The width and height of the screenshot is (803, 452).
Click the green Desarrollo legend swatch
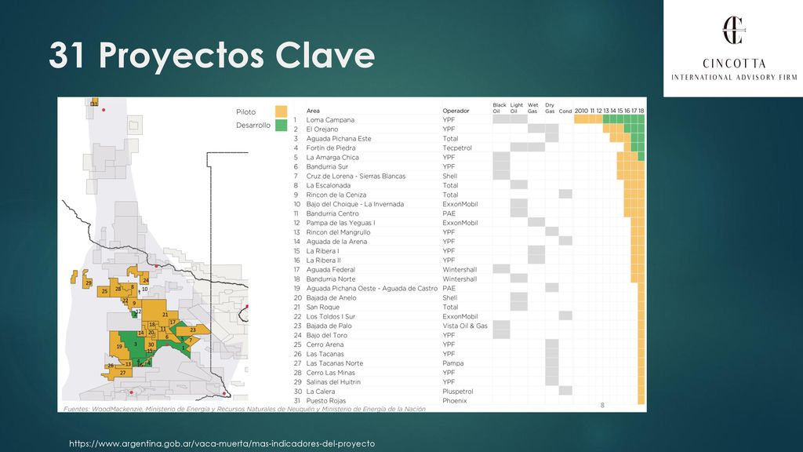tap(282, 125)
